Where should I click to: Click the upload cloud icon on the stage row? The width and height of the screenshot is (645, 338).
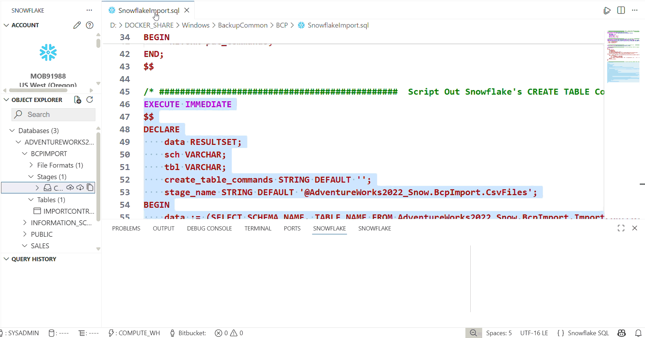[x=70, y=188]
